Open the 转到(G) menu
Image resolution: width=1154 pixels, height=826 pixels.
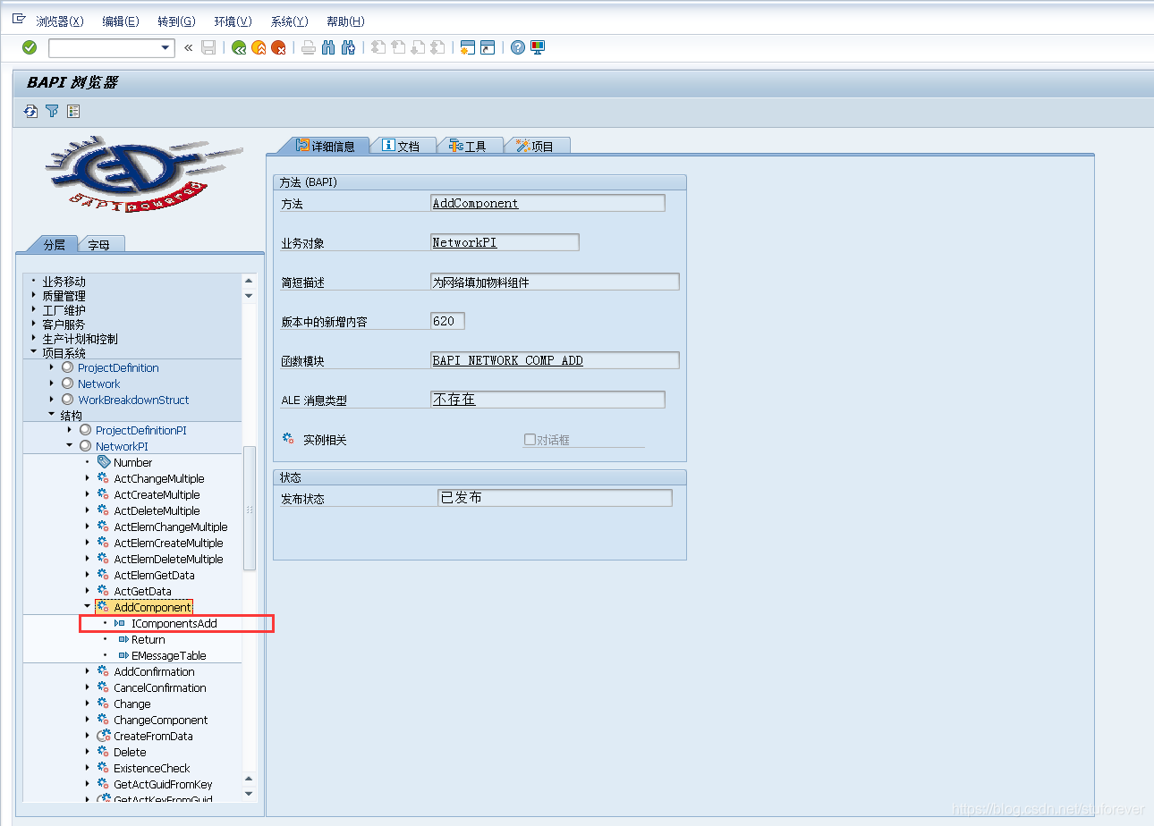point(176,21)
